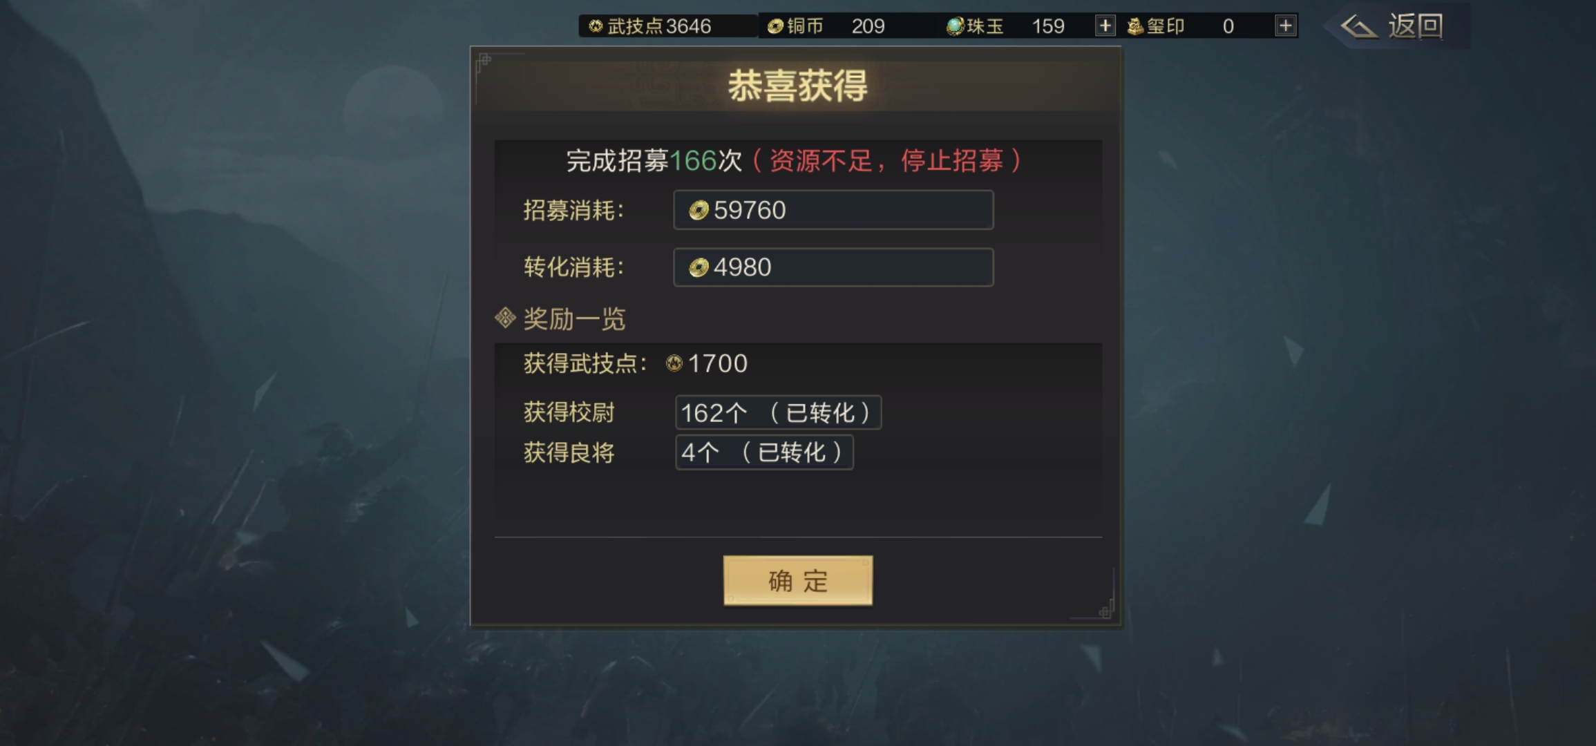Tap the 珠玉 jade orb icon
Image resolution: width=1596 pixels, height=746 pixels.
click(955, 26)
